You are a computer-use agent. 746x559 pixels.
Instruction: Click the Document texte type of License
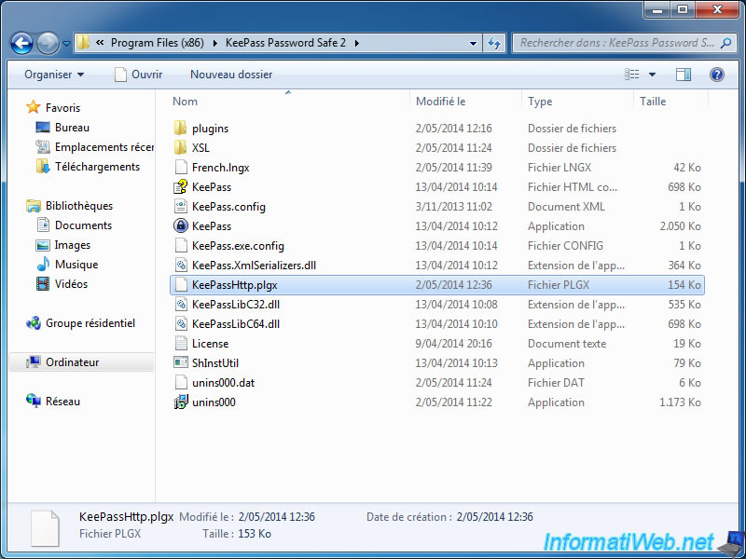click(x=567, y=343)
